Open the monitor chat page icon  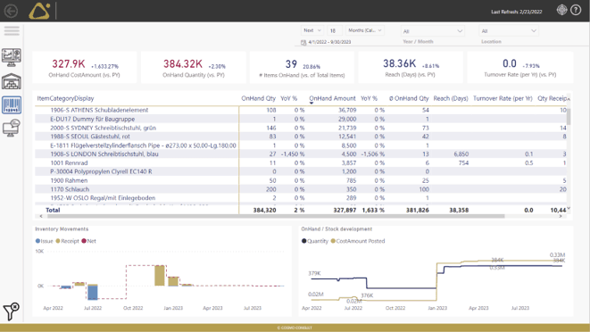click(12, 128)
